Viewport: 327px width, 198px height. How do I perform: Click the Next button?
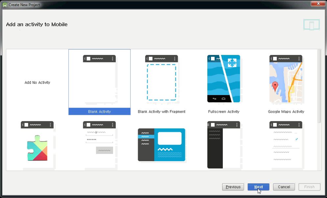click(x=258, y=187)
